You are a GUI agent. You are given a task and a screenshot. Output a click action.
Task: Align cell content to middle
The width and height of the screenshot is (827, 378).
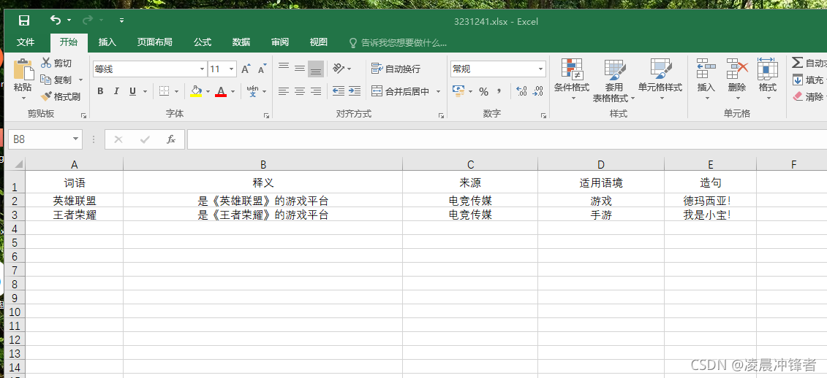coord(300,69)
